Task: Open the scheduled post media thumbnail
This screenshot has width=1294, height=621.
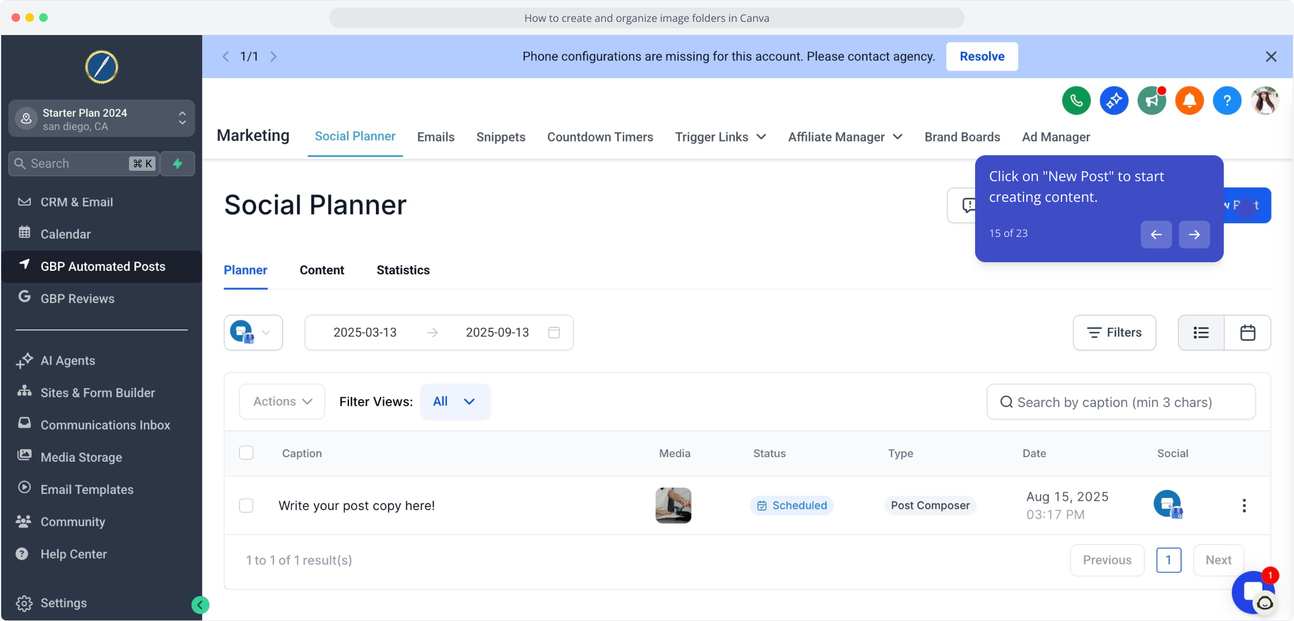Action: pyautogui.click(x=673, y=505)
